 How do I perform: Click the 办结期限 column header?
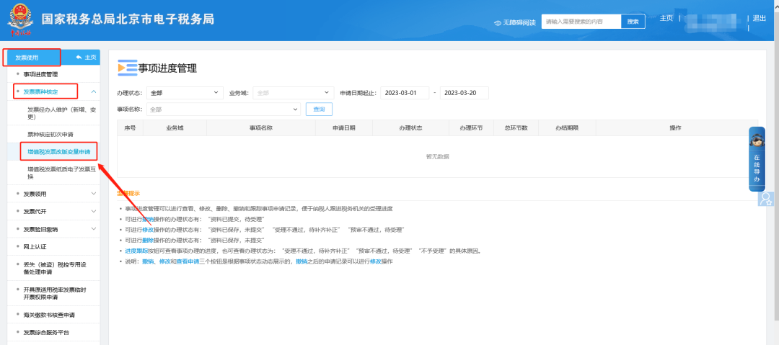click(567, 127)
